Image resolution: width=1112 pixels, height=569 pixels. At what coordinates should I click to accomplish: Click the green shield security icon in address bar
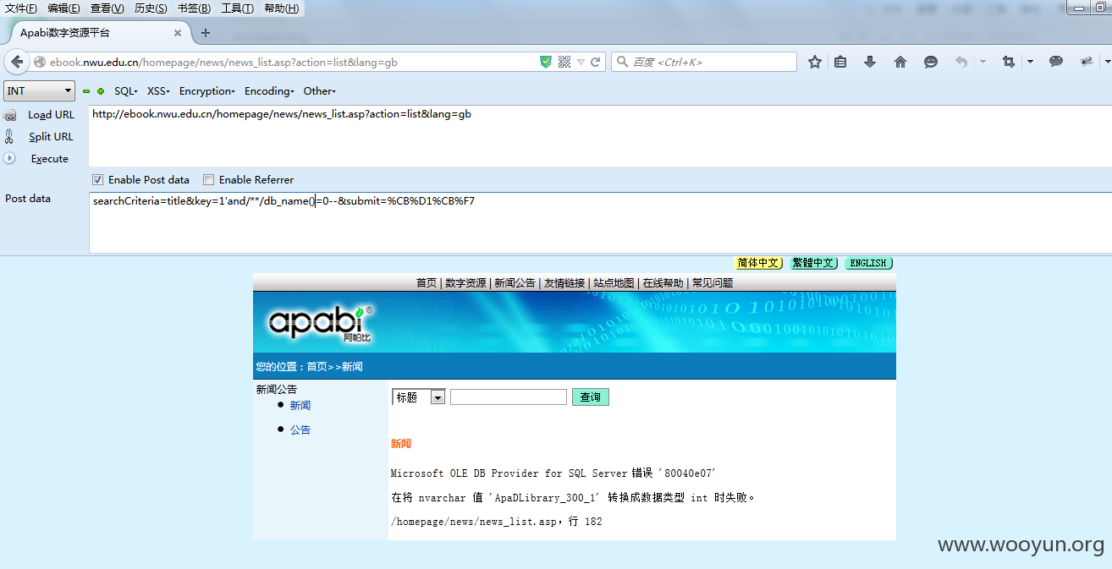tap(546, 62)
